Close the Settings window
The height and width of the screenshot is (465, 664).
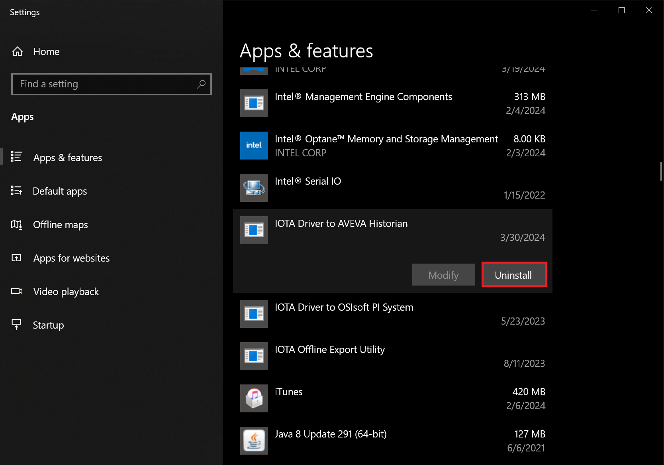coord(649,10)
